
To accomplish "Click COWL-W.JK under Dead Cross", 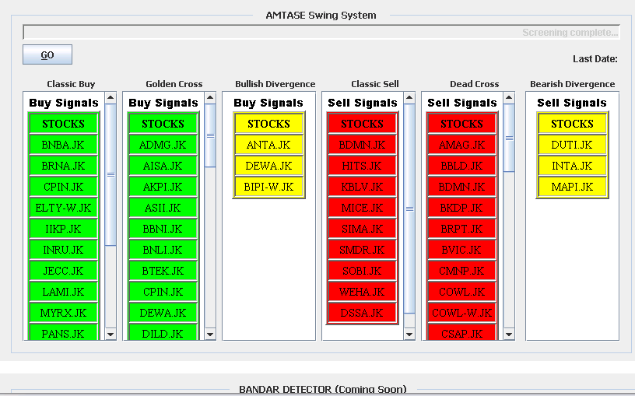I will pyautogui.click(x=461, y=313).
